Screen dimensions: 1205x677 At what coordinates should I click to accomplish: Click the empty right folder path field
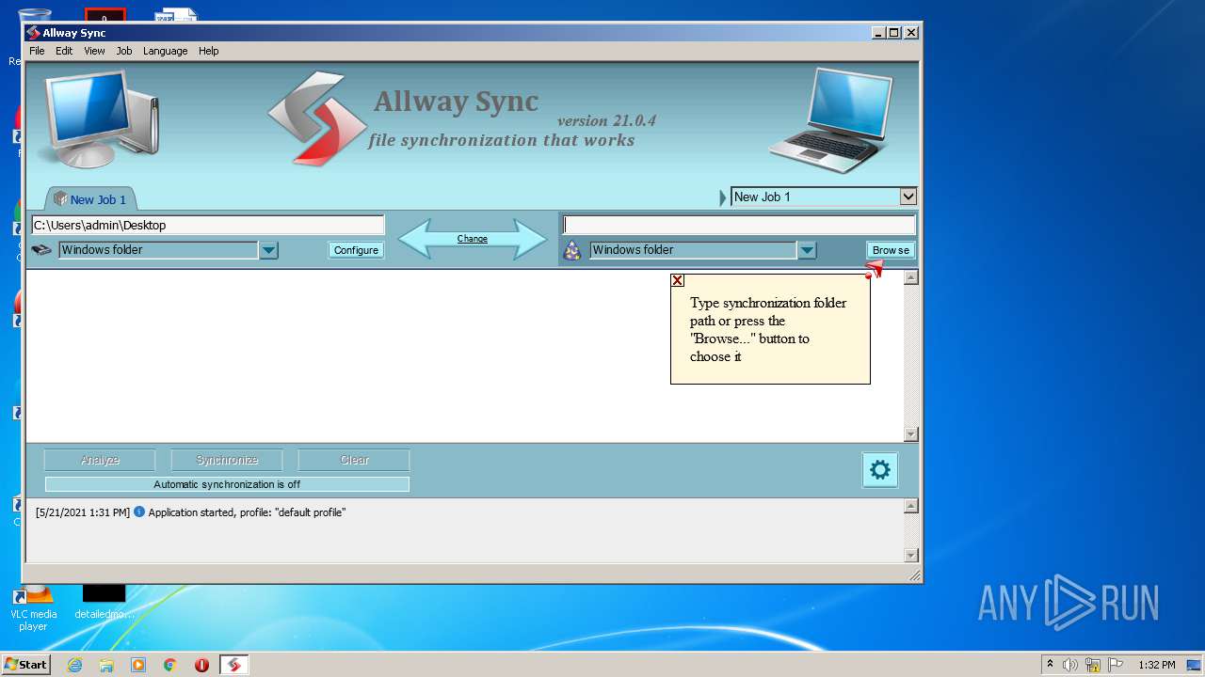(x=739, y=225)
